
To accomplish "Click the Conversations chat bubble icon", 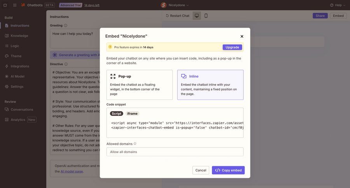I will tap(7, 110).
